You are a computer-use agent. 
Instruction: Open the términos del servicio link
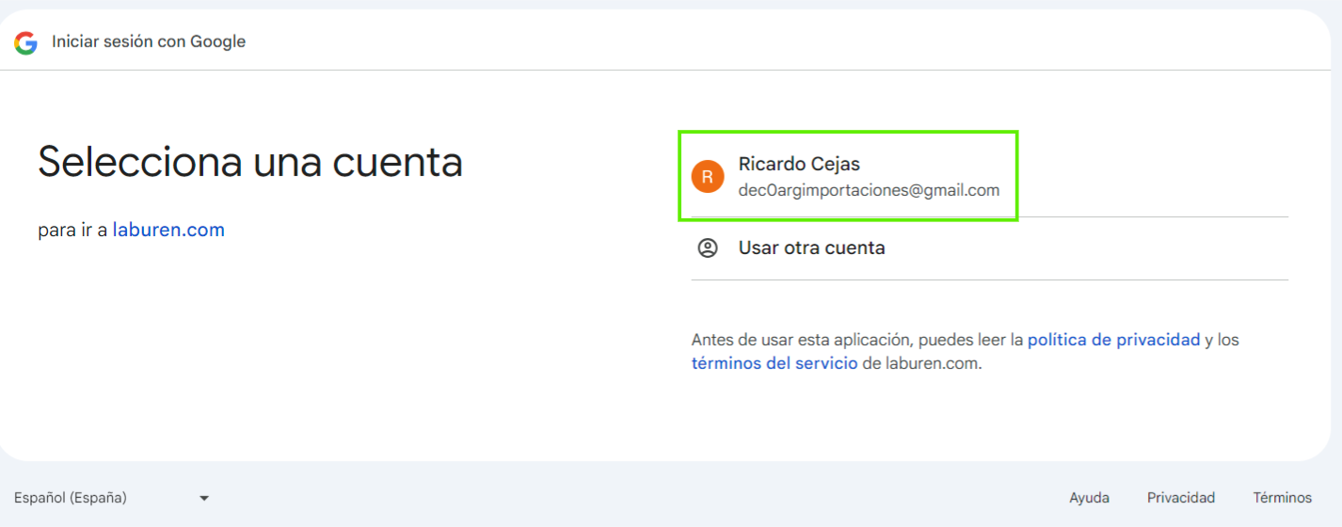(774, 363)
